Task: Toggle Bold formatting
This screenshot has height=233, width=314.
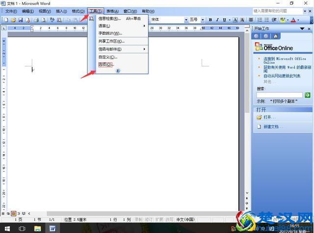Action: 210,20
